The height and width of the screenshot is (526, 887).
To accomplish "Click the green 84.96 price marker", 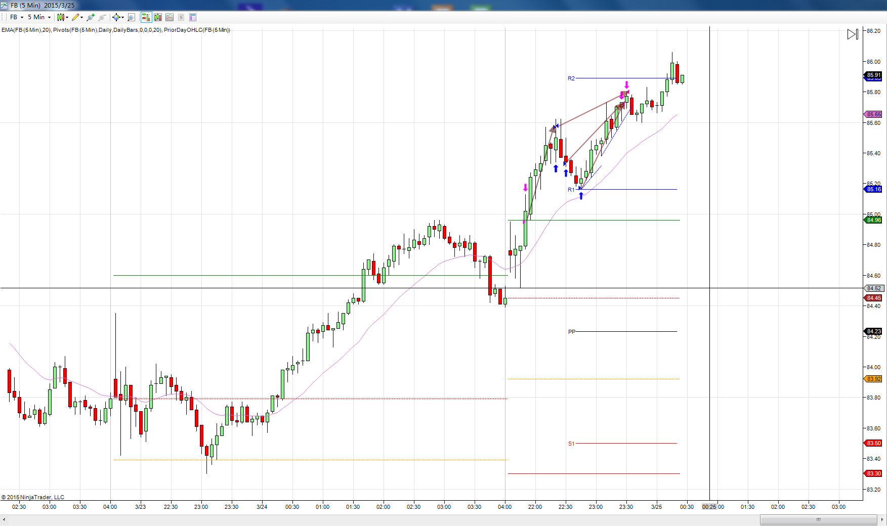I will (874, 220).
